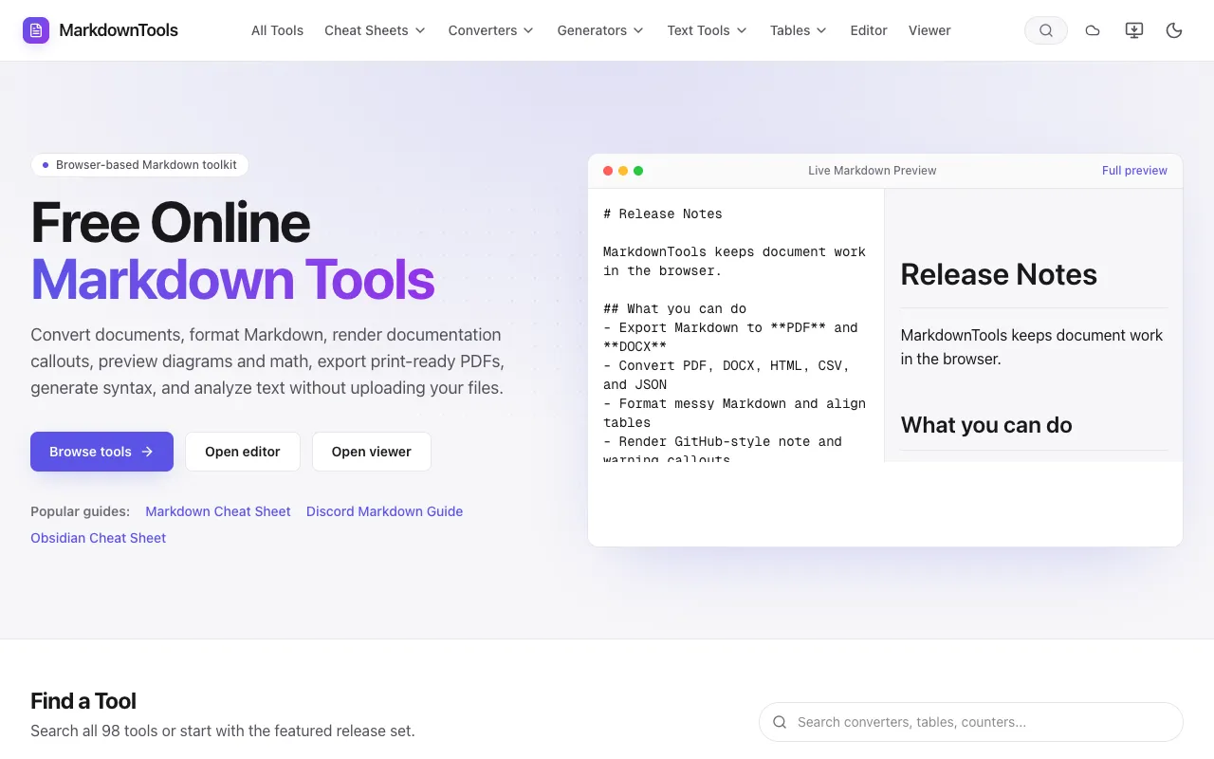Click the MarkdownTools brand name
The image size is (1214, 759).
(119, 30)
